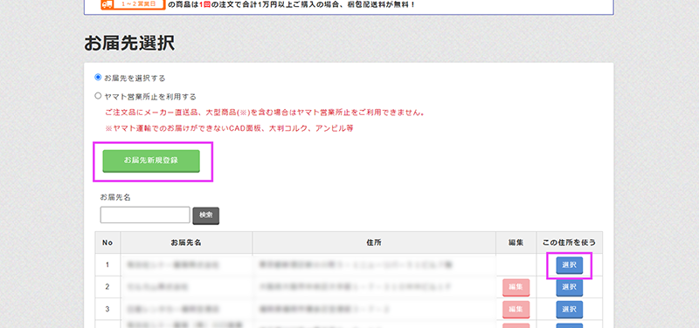
Task: Click the red ※ヤマト運輸でのお届け note line
Action: pos(229,128)
